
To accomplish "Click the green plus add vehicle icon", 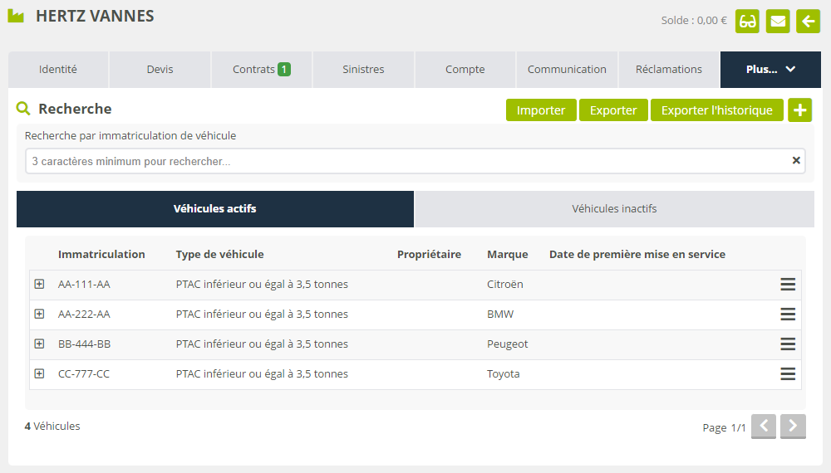I will pyautogui.click(x=799, y=110).
